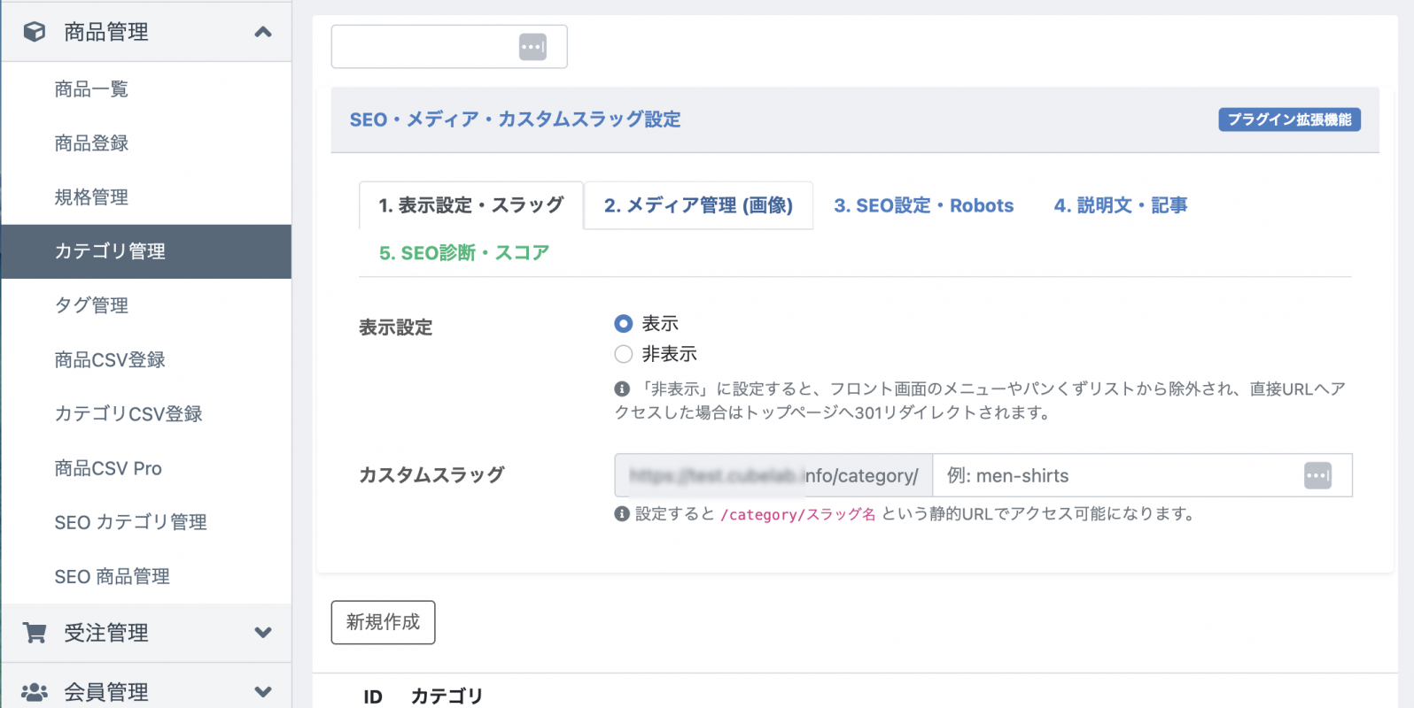Expand the 受注管理 menu chevron

tap(263, 633)
